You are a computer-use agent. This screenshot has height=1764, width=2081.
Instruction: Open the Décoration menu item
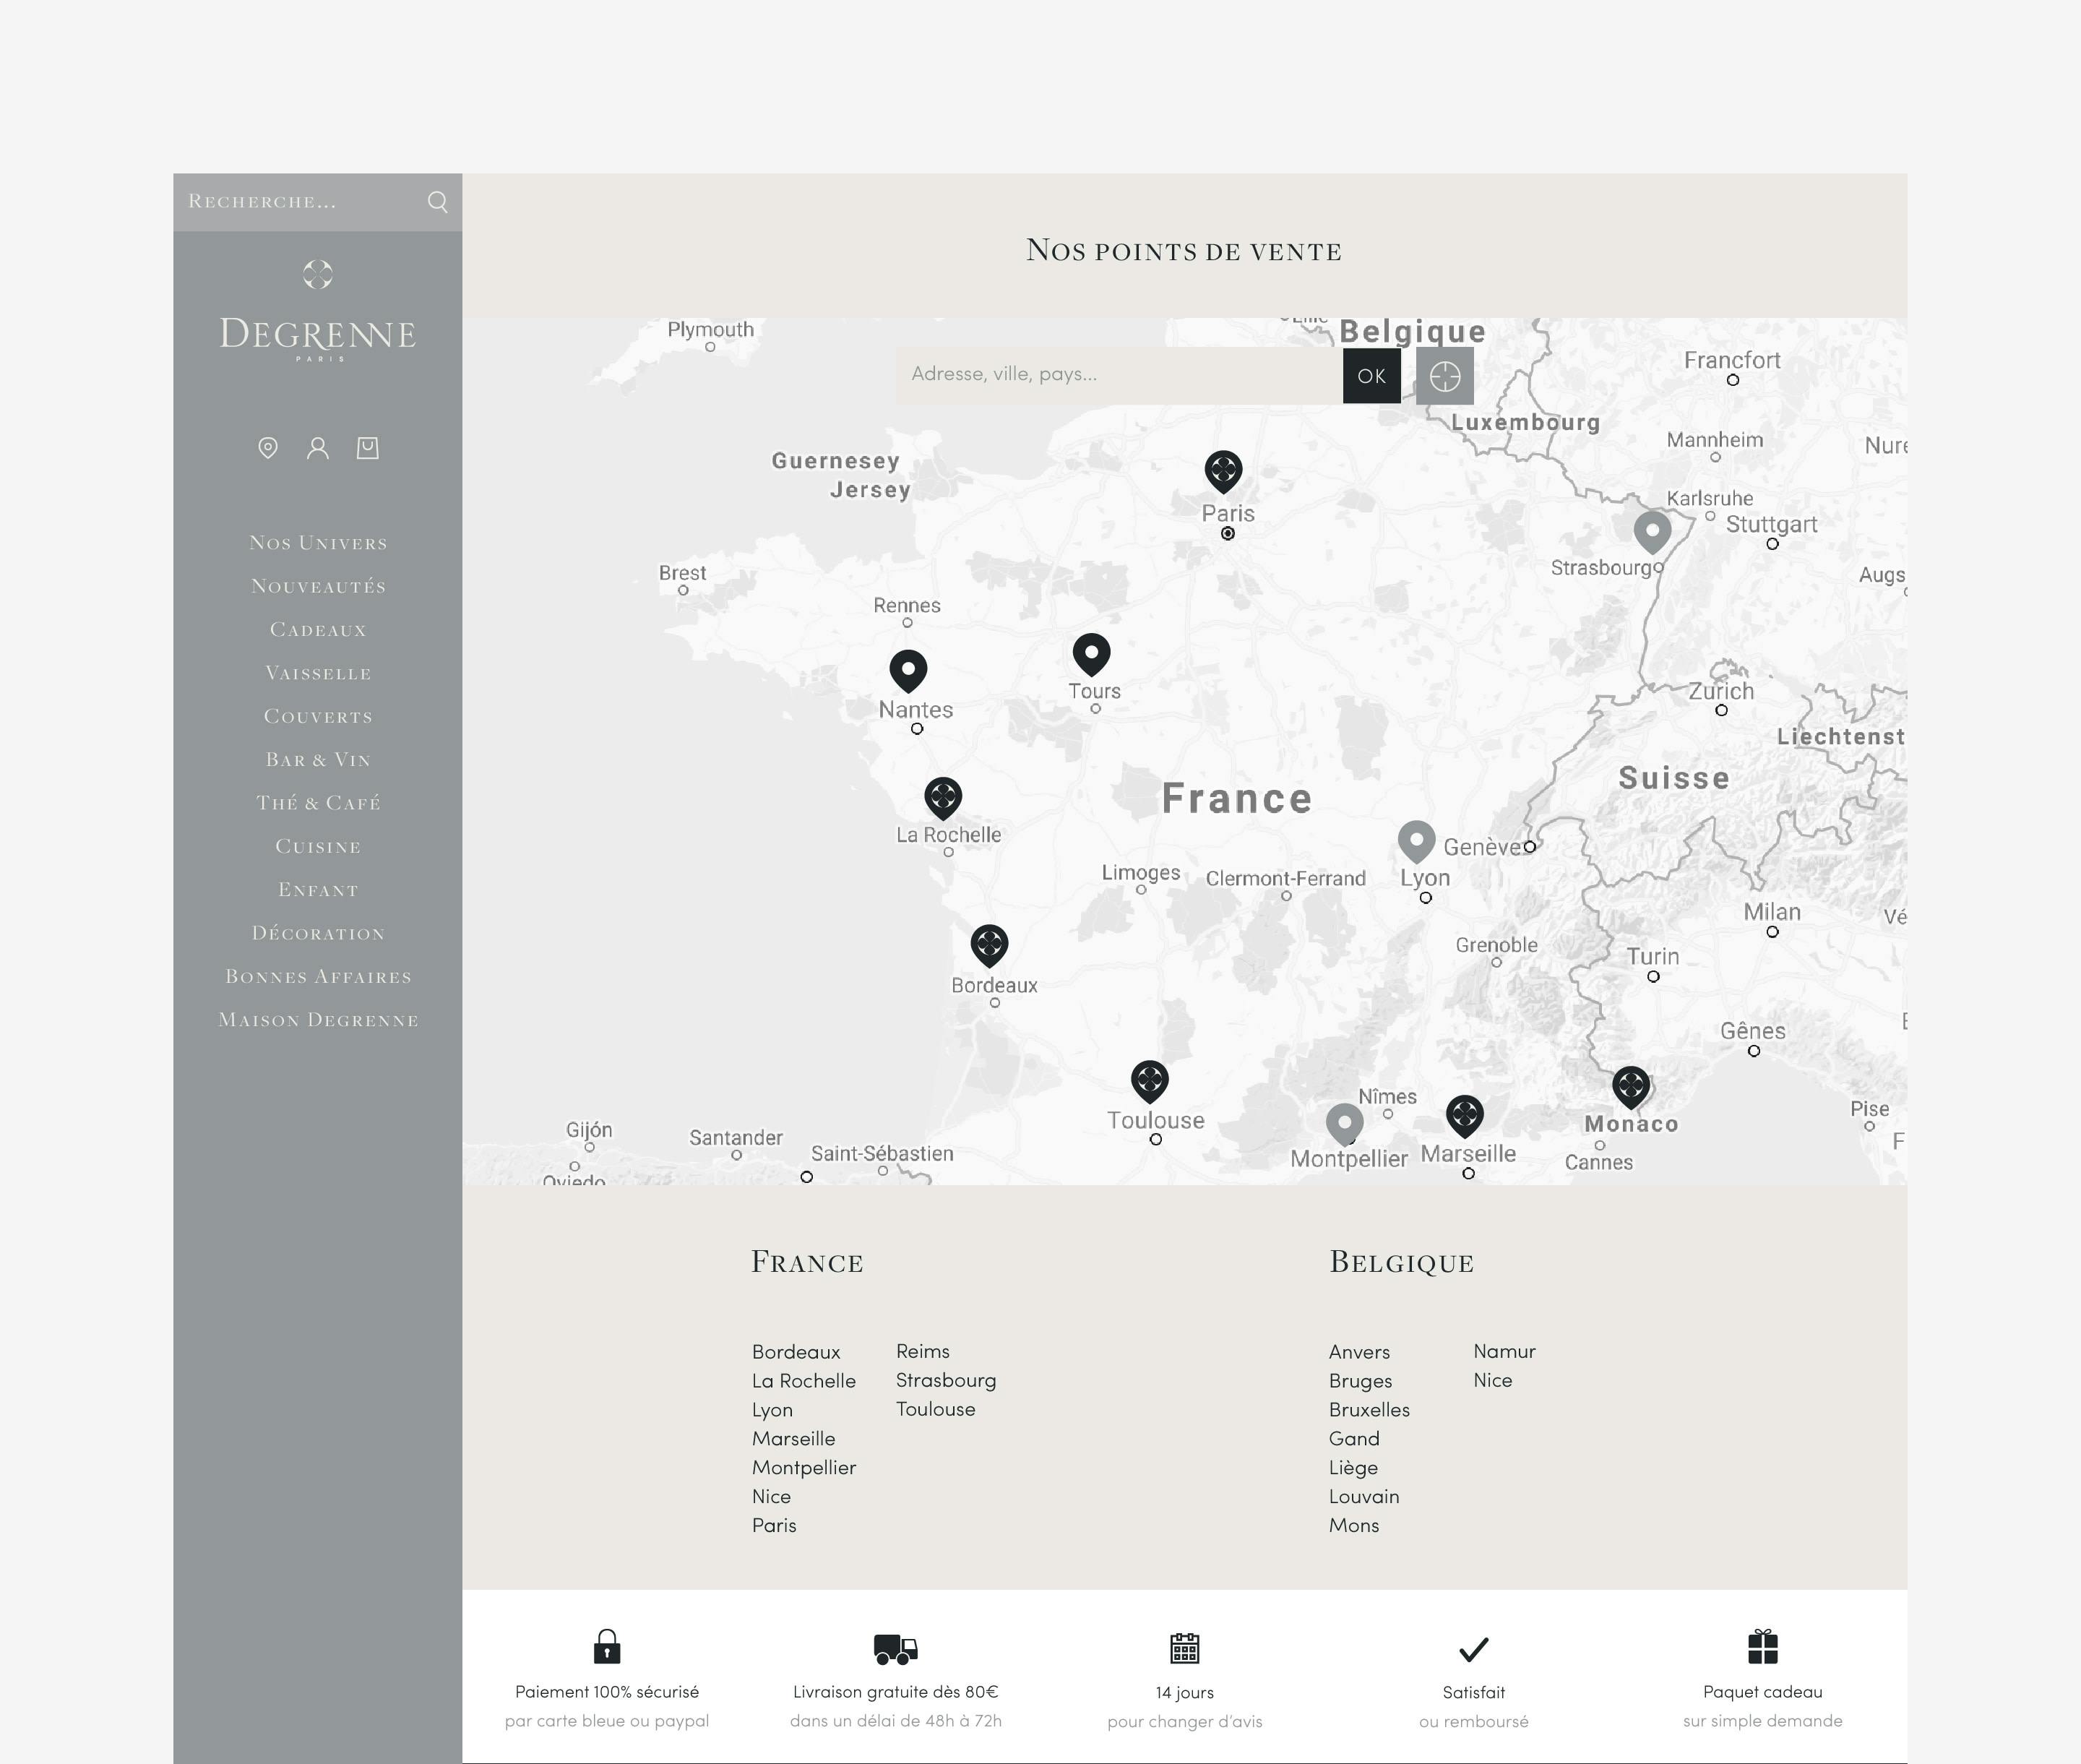(318, 933)
